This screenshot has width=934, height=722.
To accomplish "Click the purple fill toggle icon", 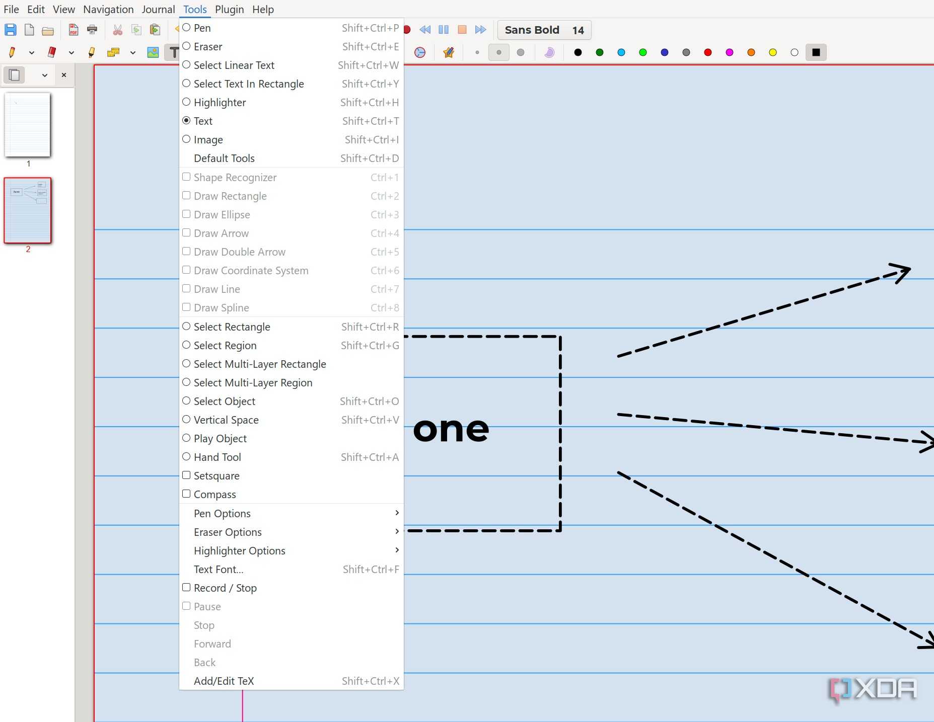I will 549,52.
